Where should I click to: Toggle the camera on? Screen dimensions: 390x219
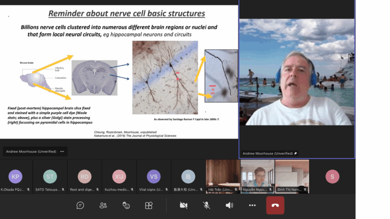point(184,205)
